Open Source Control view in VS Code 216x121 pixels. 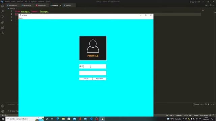pos(3,17)
